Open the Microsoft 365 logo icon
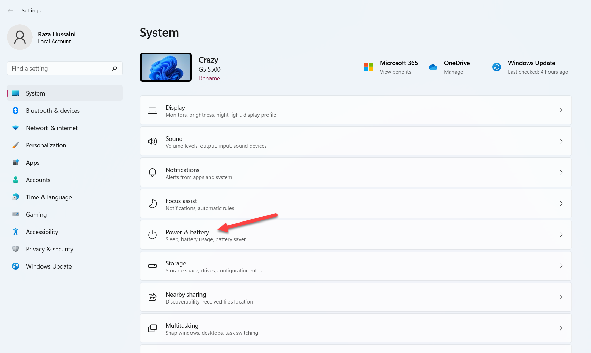591x353 pixels. pos(368,67)
